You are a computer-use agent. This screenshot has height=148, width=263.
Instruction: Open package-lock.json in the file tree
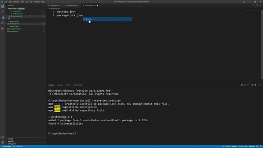[15, 29]
